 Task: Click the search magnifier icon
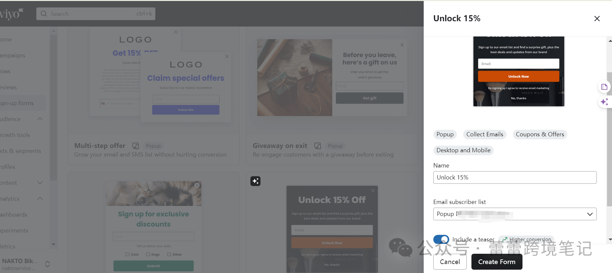pos(44,14)
